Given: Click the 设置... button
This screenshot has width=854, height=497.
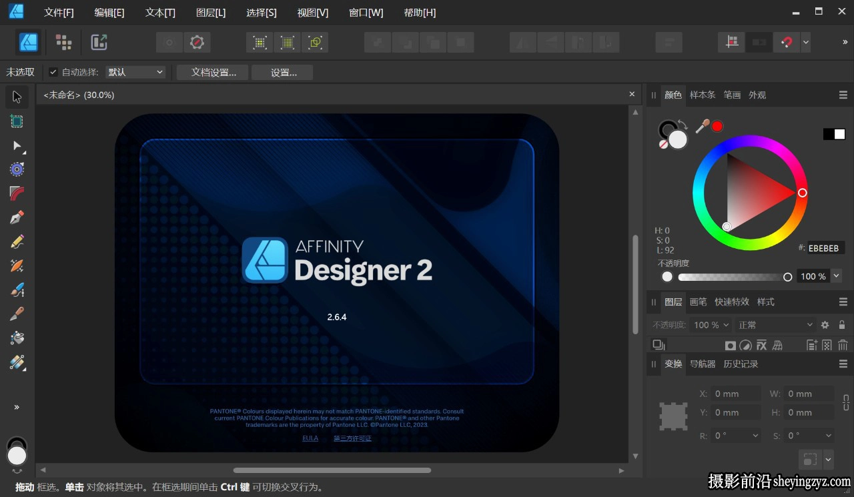Looking at the screenshot, I should pyautogui.click(x=284, y=72).
